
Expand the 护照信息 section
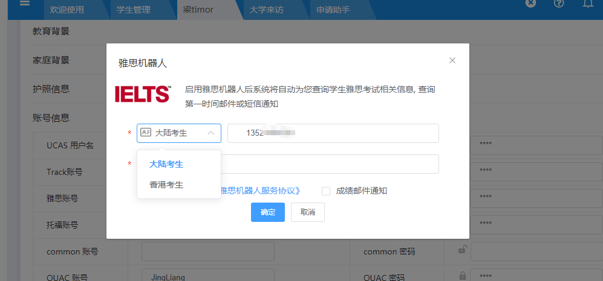(51, 89)
